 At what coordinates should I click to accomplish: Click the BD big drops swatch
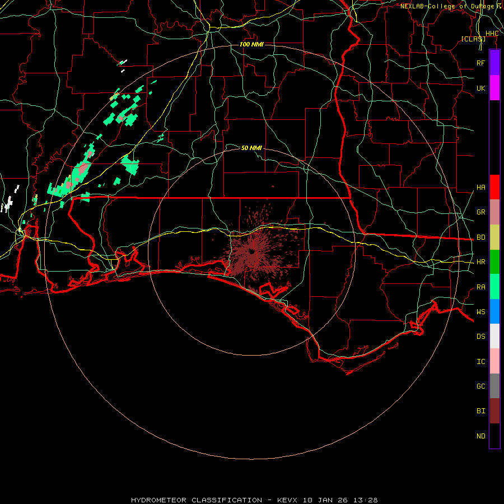[x=494, y=237]
